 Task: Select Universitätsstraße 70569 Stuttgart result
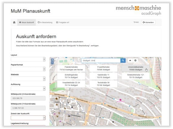tap(136, 68)
